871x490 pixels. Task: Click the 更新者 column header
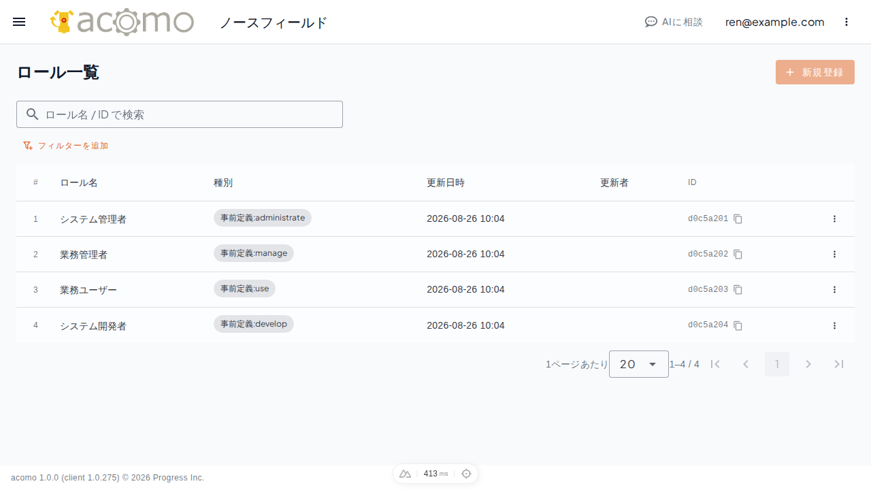(614, 183)
